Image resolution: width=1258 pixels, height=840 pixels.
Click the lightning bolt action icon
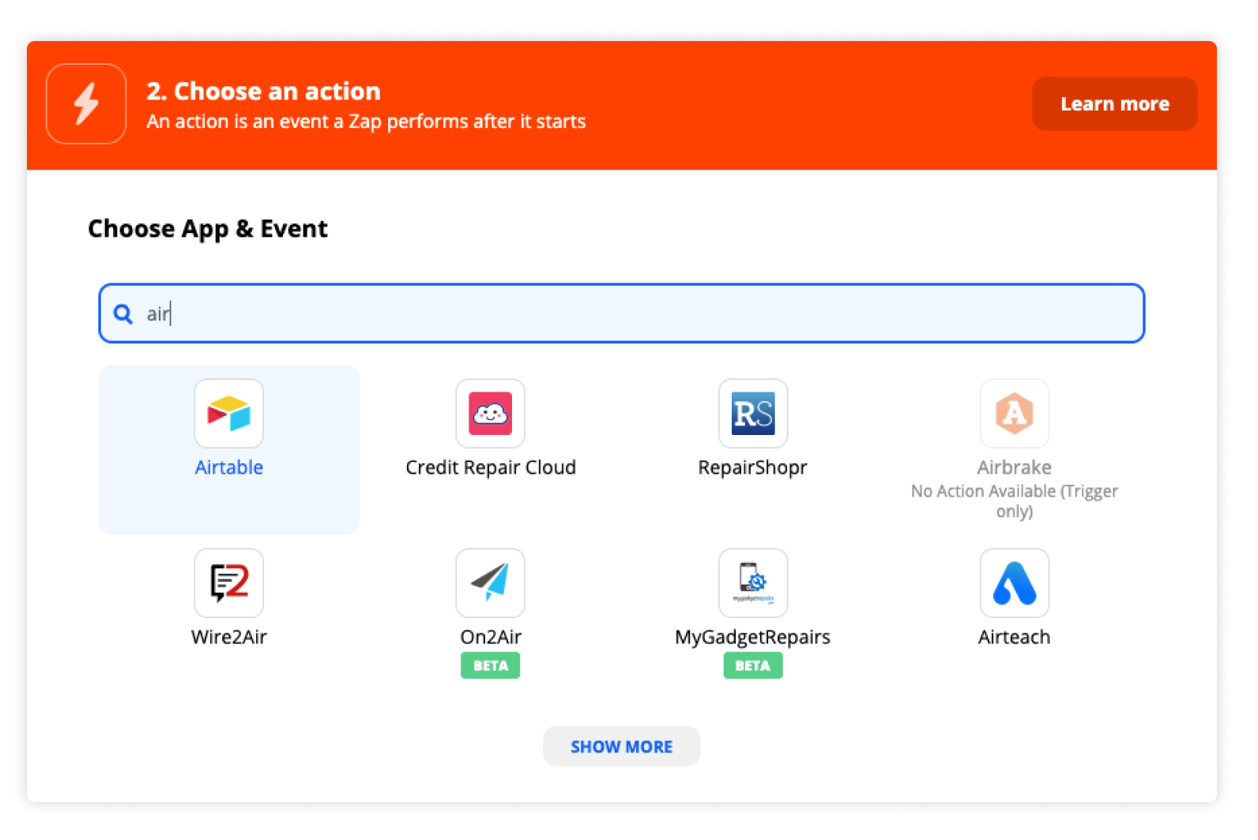(x=86, y=103)
